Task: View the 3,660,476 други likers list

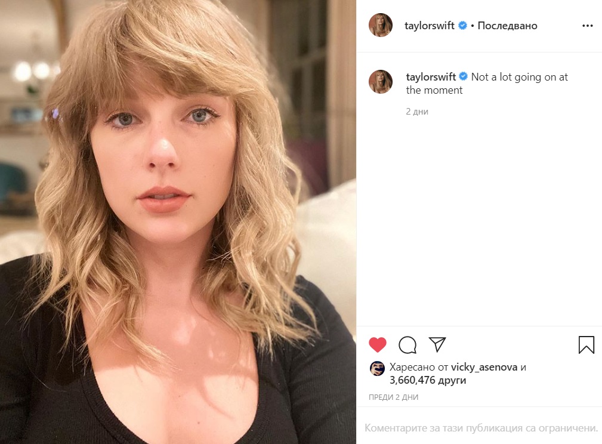Action: point(428,380)
